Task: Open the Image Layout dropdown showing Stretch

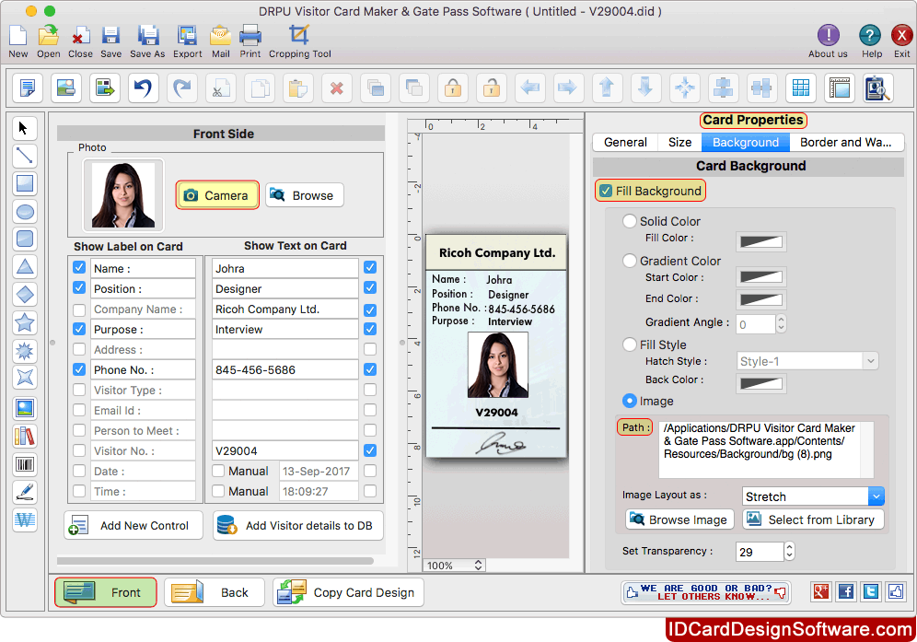Action: click(810, 496)
